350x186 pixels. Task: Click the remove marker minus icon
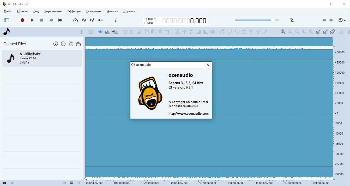(x=325, y=32)
